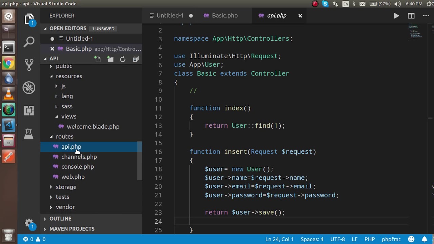Open the Manage gear settings icon
The image size is (434, 244).
[x=29, y=223]
